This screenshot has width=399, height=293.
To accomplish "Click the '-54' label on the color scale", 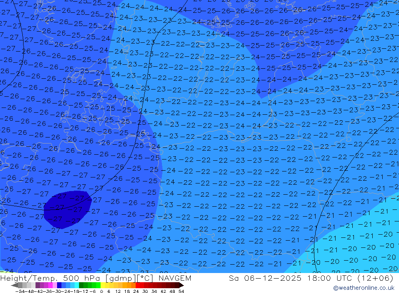I will tap(20, 291).
